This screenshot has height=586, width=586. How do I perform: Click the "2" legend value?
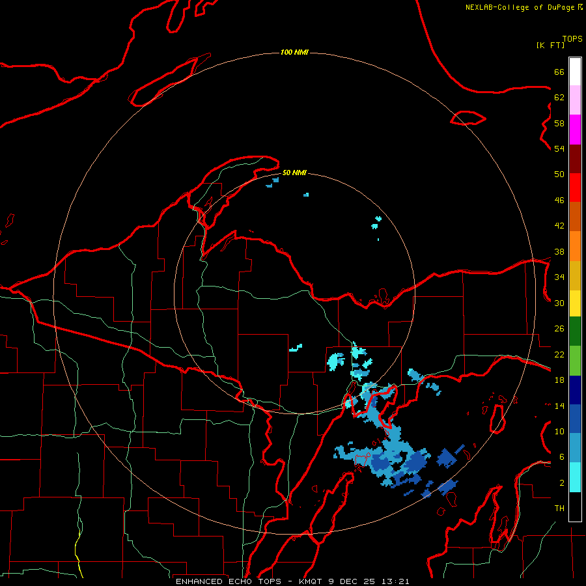562,483
